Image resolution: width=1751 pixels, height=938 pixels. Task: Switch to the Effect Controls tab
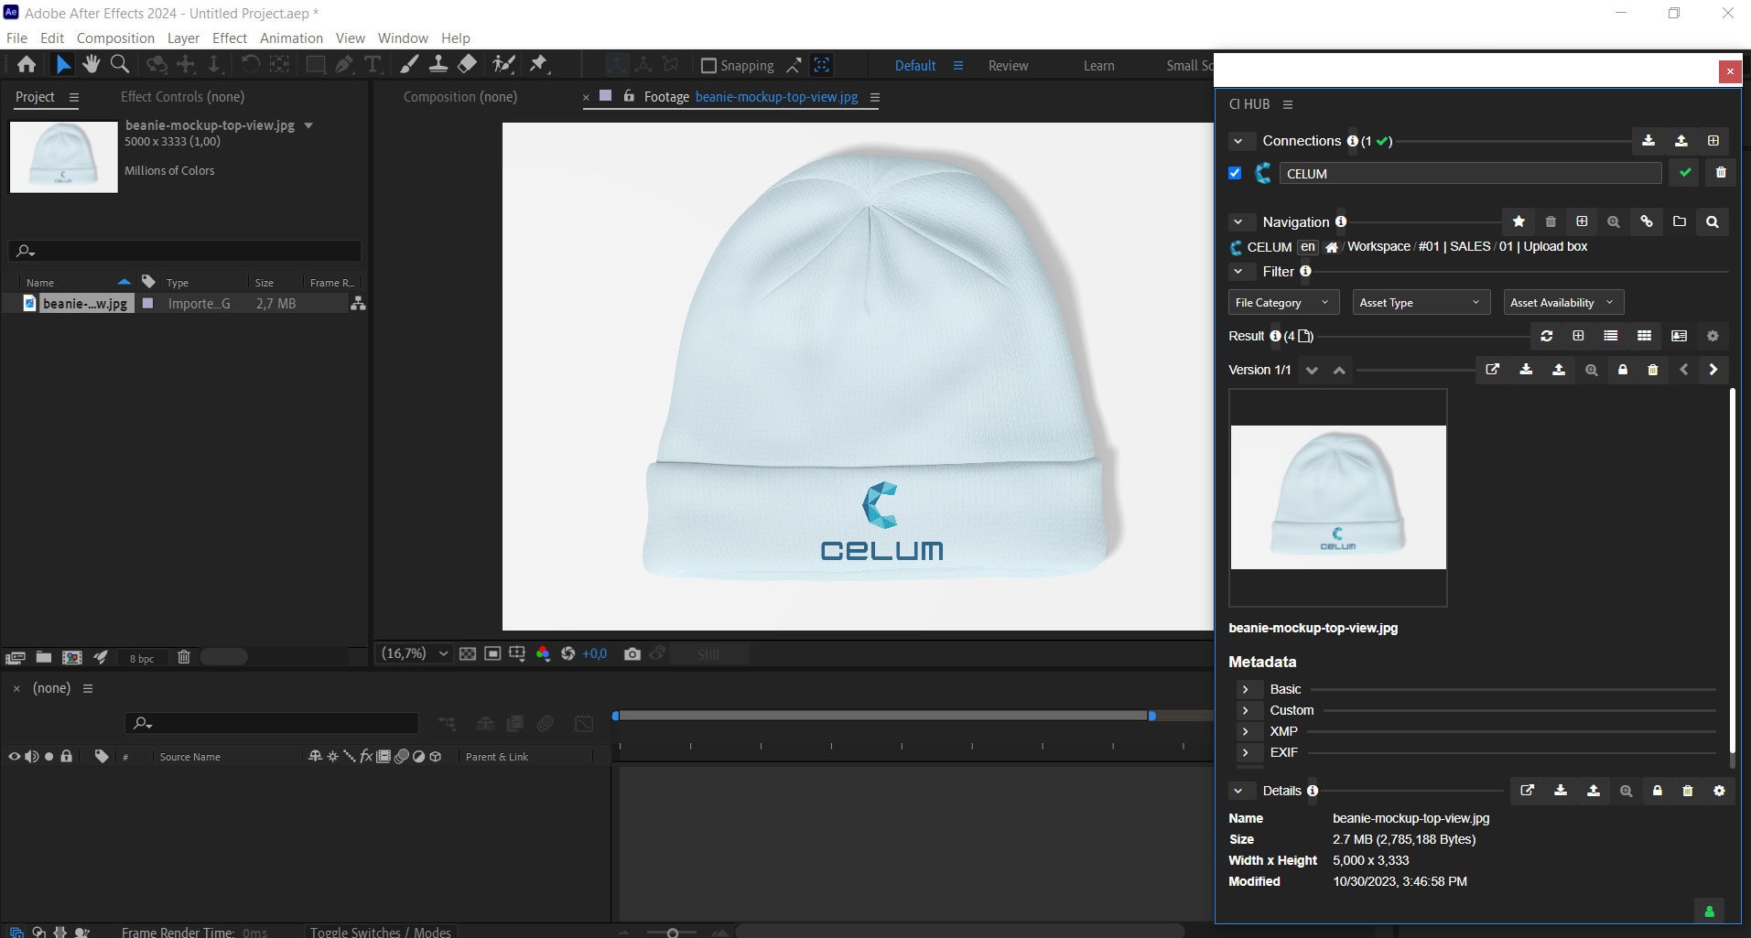point(182,97)
